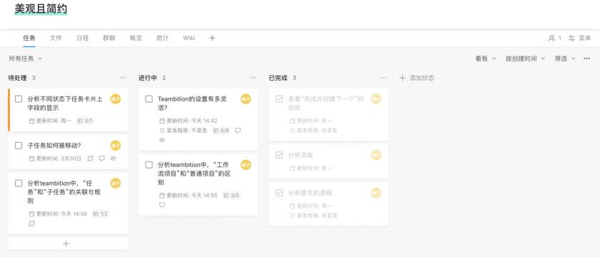Viewport: 600px width, 257px height.
Task: Open the 已完成 column more options
Action: pos(383,78)
